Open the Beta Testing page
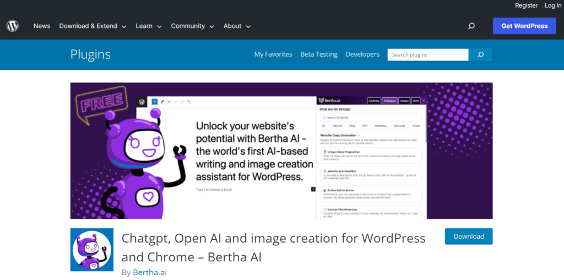The height and width of the screenshot is (280, 564). tap(319, 54)
